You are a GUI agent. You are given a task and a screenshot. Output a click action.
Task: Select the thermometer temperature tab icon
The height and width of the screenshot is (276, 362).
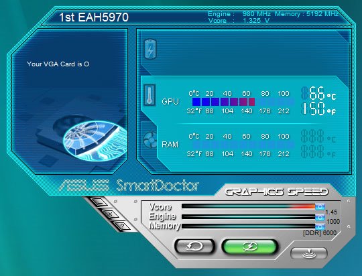click(x=149, y=95)
